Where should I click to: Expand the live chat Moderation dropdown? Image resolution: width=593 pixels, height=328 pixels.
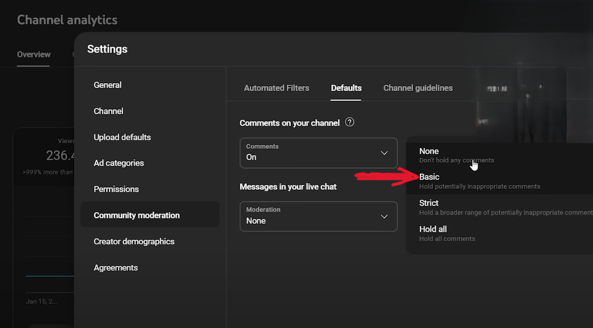318,216
